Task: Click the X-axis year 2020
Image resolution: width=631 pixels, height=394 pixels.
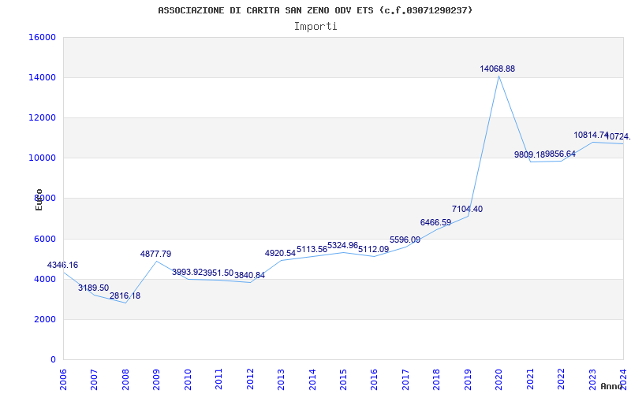Action: pos(499,378)
